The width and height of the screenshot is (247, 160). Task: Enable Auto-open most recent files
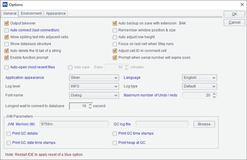tap(7, 67)
